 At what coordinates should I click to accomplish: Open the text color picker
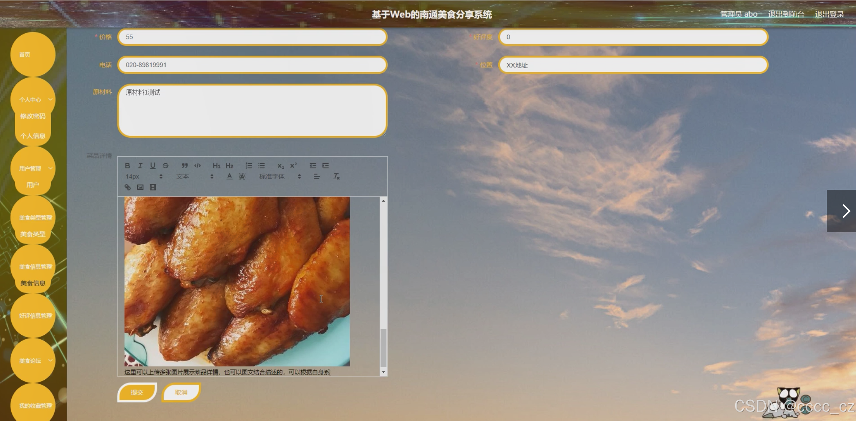click(x=229, y=176)
